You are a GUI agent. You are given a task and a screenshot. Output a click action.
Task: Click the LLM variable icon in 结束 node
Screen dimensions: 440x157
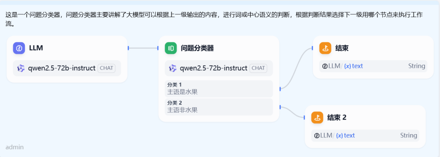point(325,66)
